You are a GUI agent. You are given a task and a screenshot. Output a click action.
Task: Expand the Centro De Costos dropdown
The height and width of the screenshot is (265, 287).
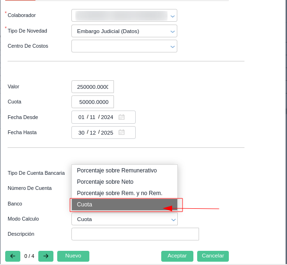pos(173,46)
